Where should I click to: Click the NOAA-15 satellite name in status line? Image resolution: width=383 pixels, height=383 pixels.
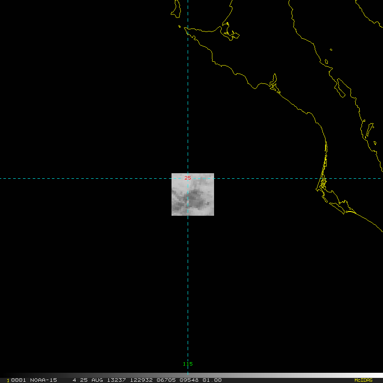point(44,380)
